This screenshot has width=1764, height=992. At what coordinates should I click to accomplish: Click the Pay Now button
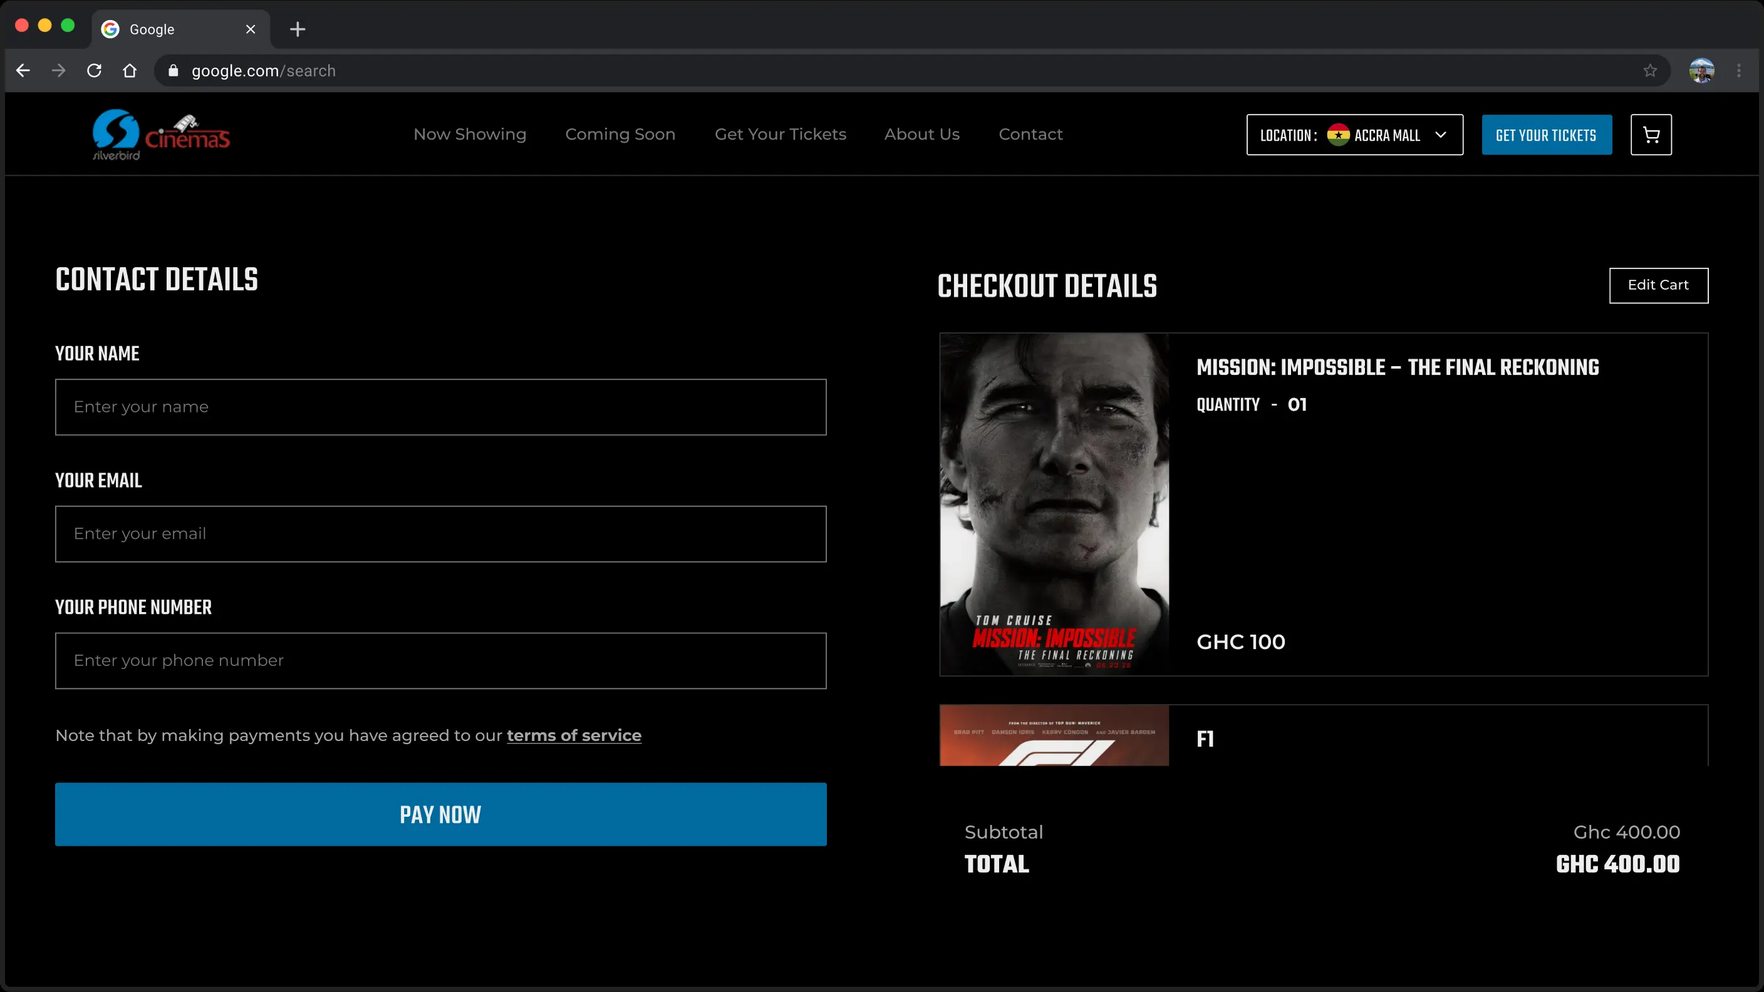coord(440,814)
